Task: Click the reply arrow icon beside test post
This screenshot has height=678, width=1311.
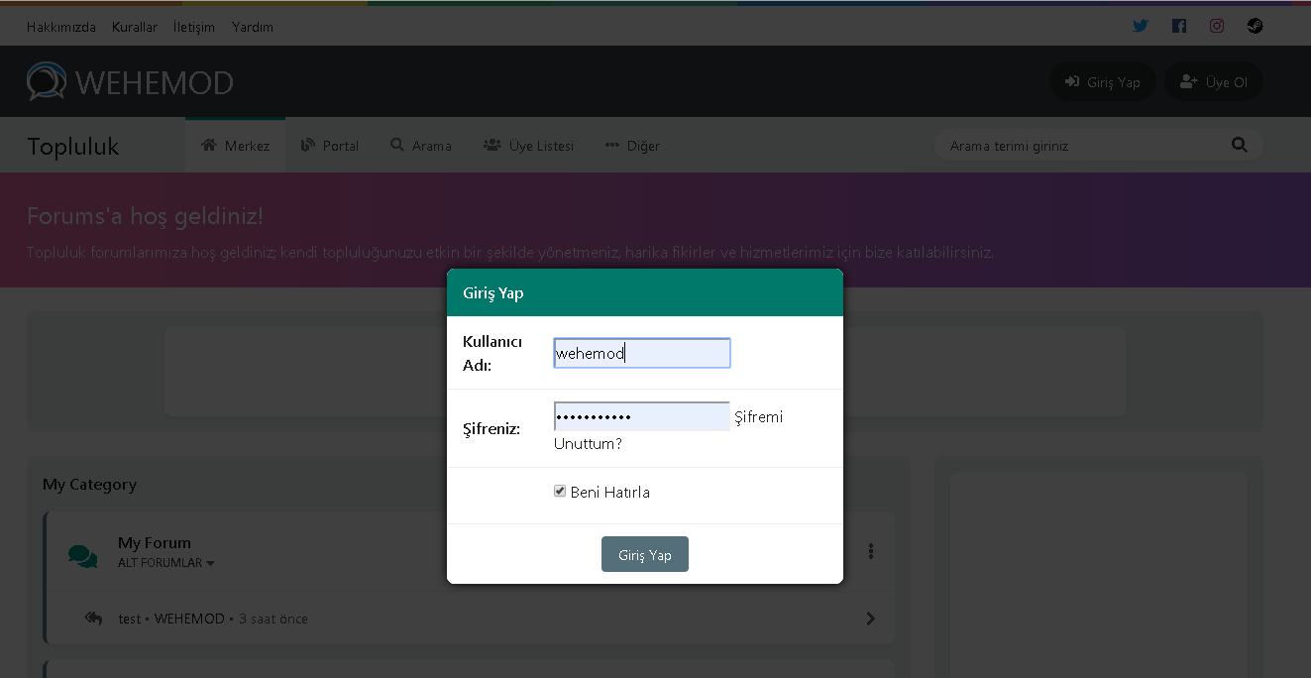Action: click(x=94, y=619)
